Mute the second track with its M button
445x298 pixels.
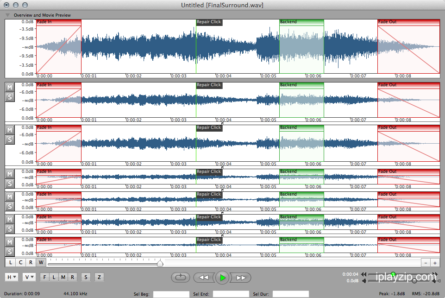tap(10, 130)
